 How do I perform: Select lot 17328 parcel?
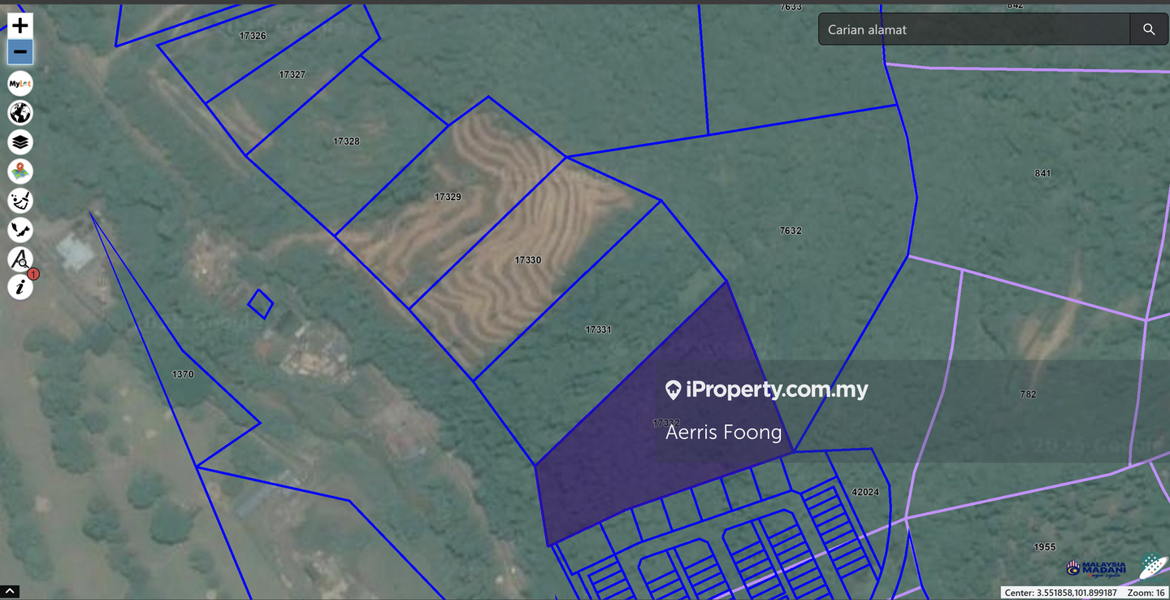(346, 141)
